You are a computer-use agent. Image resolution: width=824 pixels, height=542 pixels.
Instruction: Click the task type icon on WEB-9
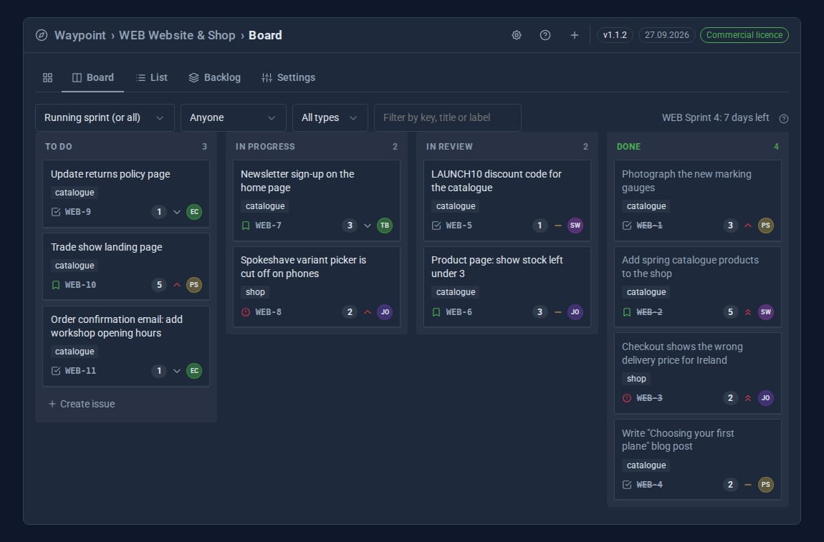point(56,212)
